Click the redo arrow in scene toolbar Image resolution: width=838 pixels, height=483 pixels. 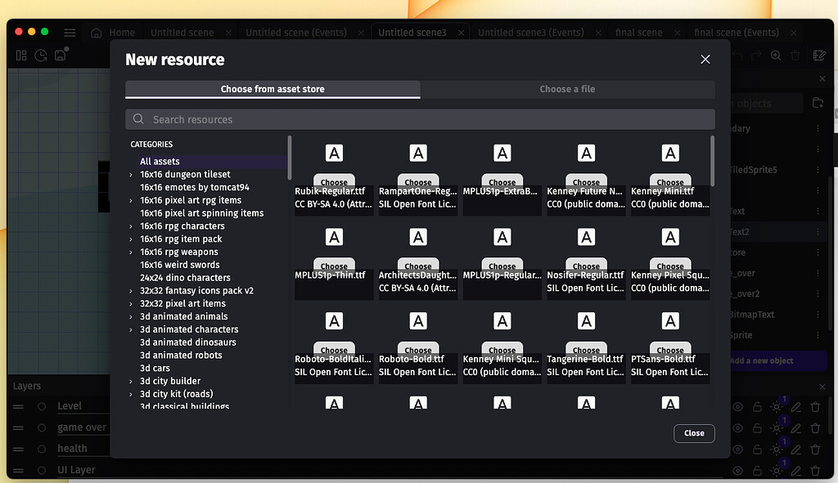756,56
